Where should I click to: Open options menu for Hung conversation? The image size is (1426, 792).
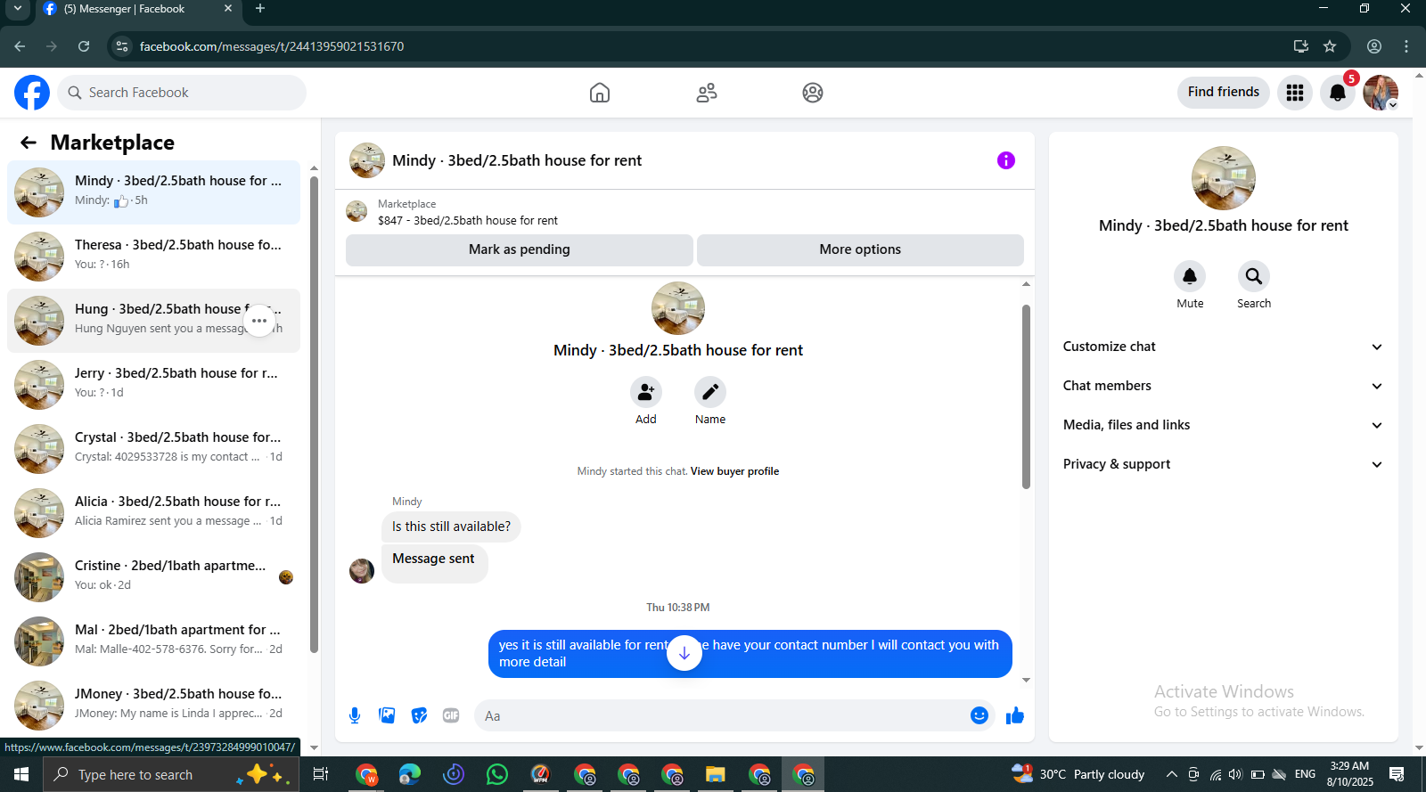259,321
